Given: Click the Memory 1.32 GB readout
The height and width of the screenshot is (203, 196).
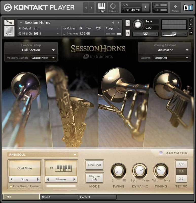Looking at the screenshot, I should click(85, 34).
